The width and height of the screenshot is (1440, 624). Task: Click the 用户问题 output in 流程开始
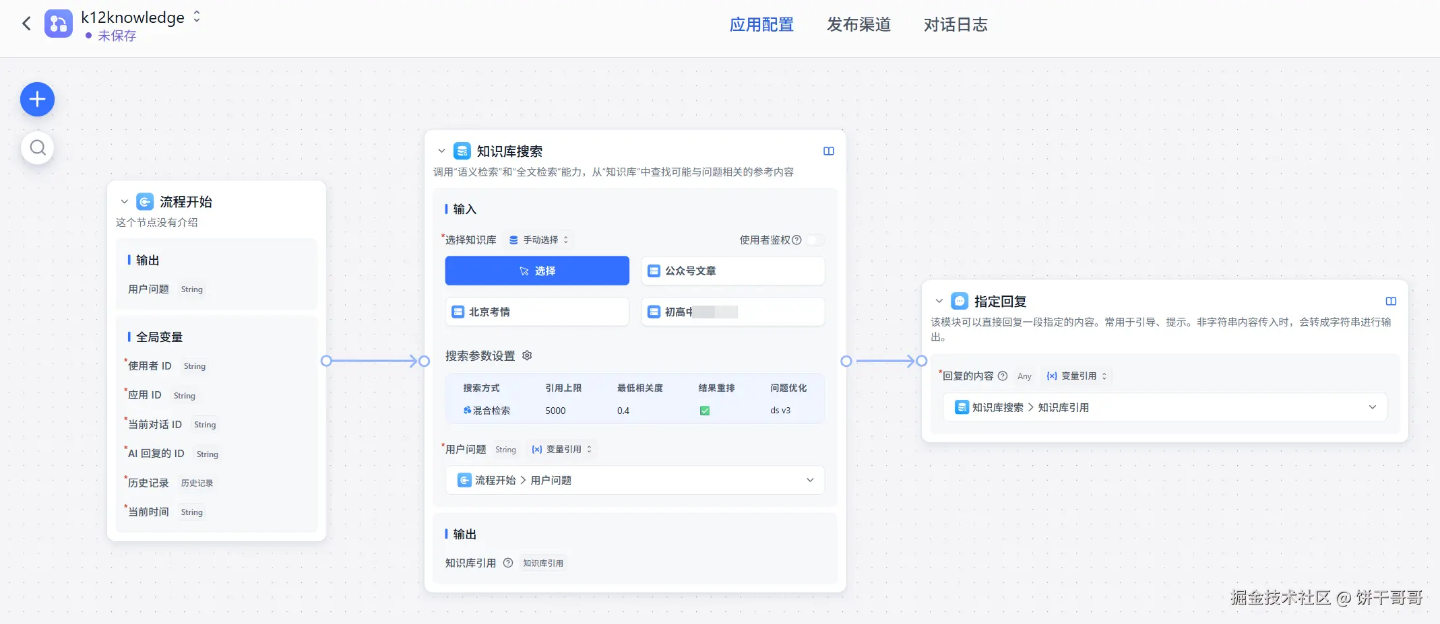148,289
